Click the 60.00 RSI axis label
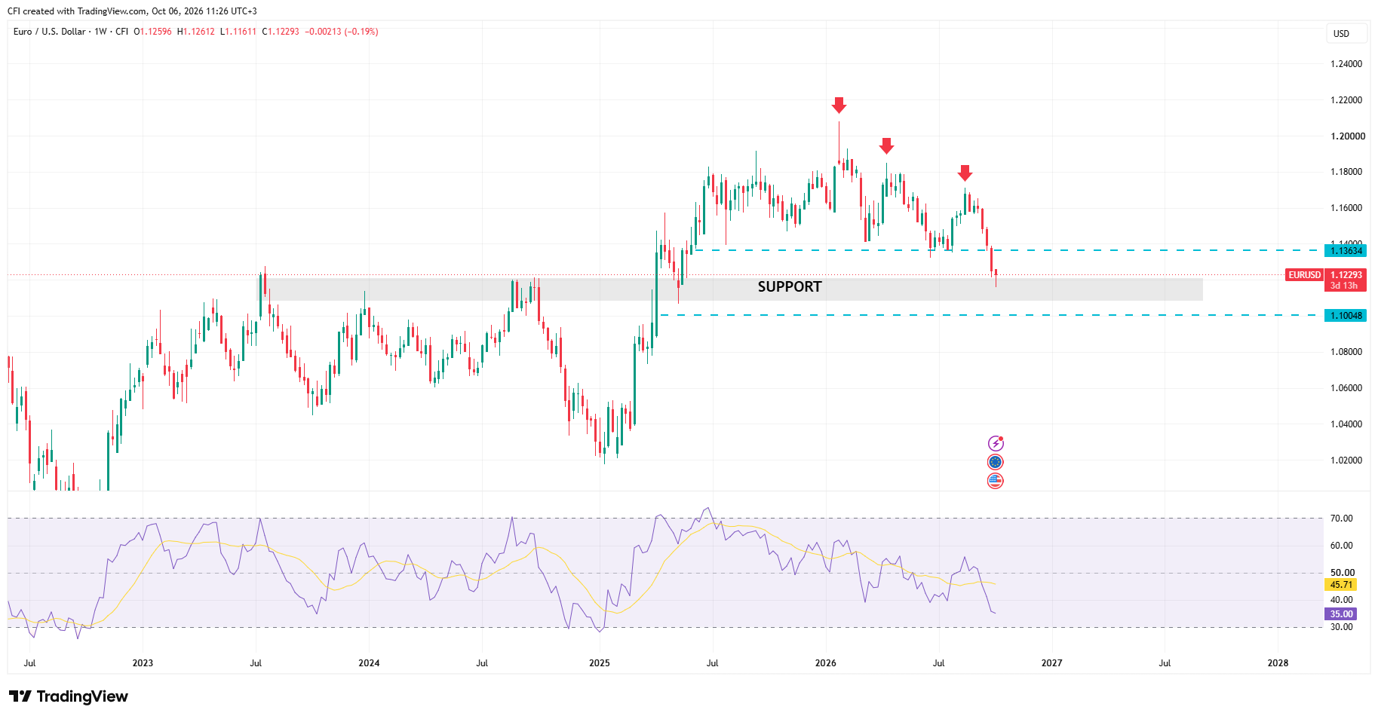The image size is (1378, 719). click(x=1342, y=546)
